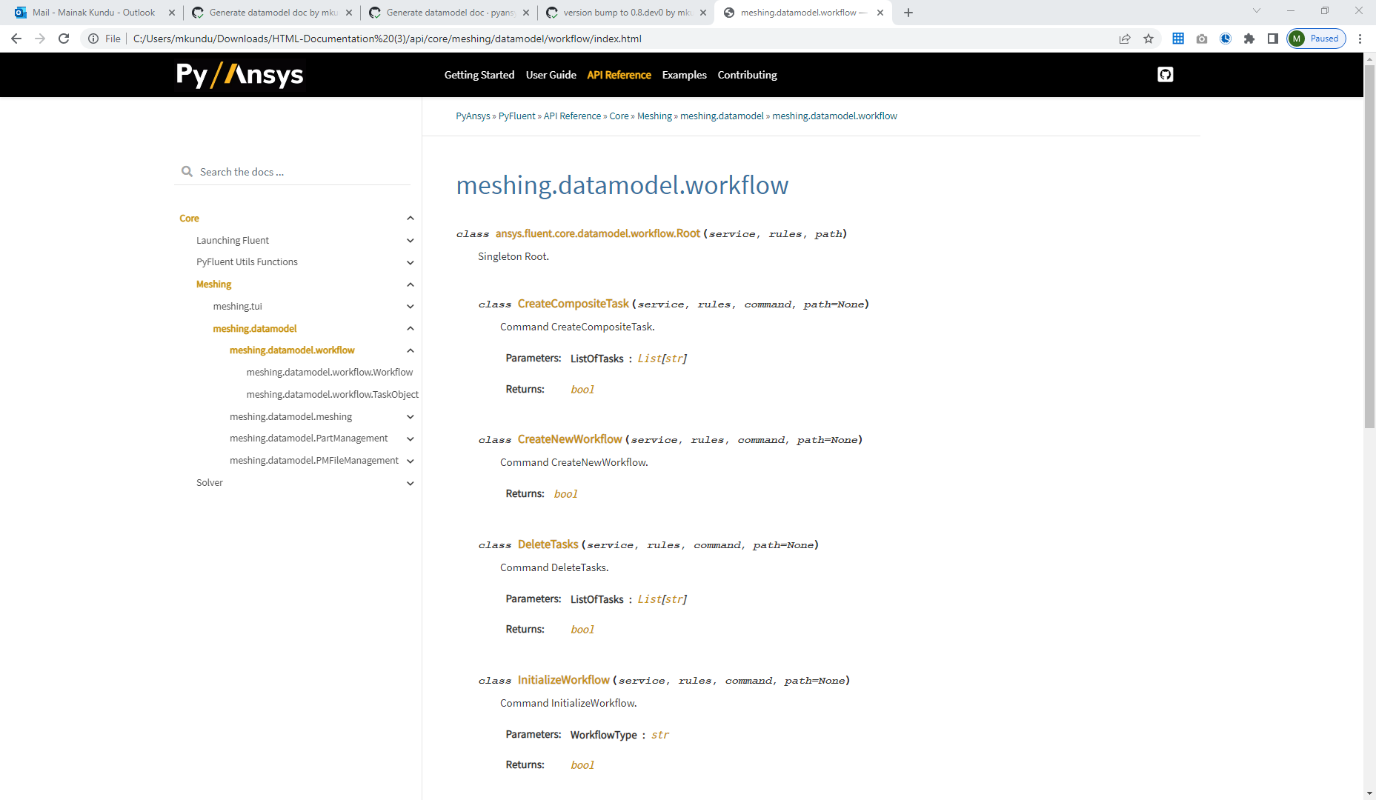Switch to version bump to 0.8.dev0 tab

pyautogui.click(x=627, y=13)
